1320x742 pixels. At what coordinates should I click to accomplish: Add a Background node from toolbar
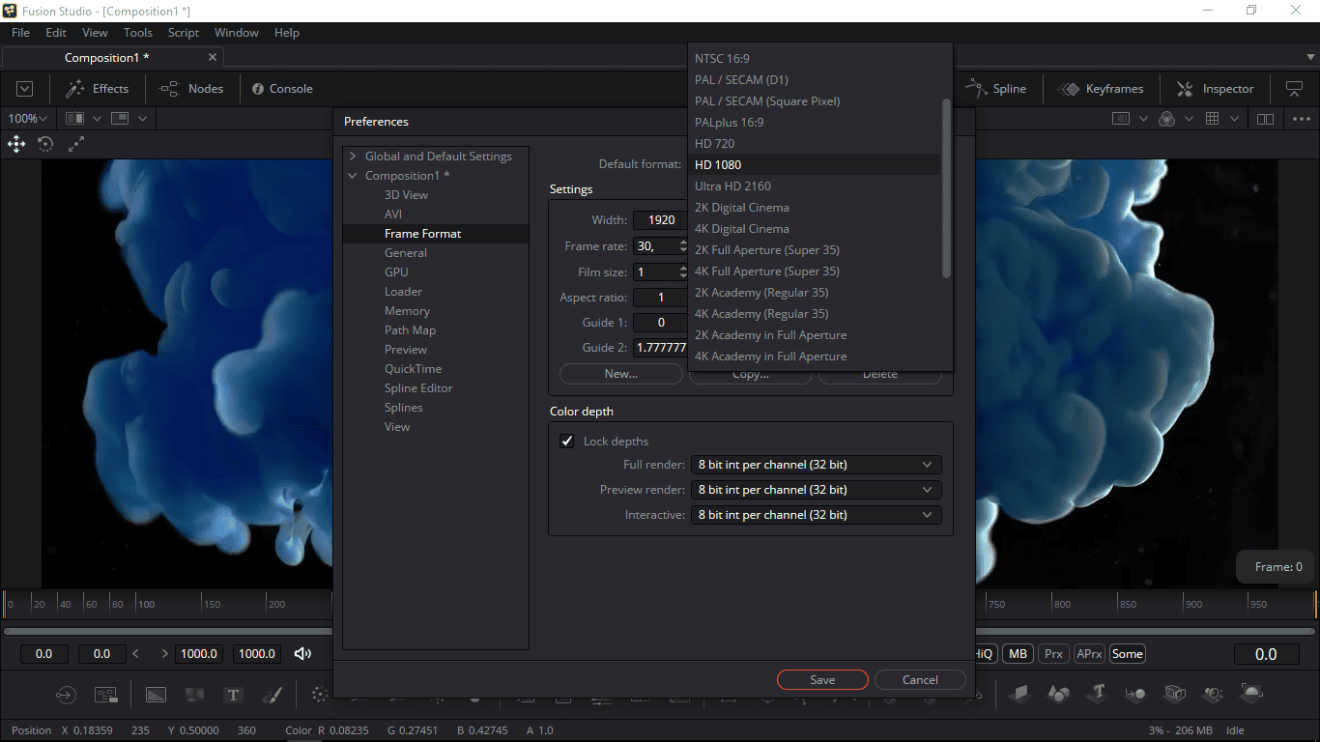click(x=156, y=695)
